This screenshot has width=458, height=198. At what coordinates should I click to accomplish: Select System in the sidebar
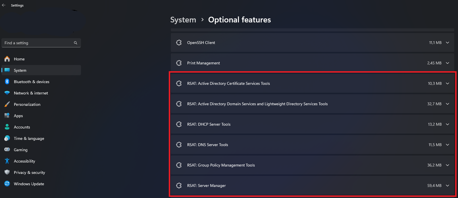pos(41,70)
